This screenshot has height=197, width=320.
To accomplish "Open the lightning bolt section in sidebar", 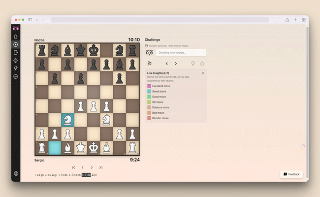I will pos(16,68).
